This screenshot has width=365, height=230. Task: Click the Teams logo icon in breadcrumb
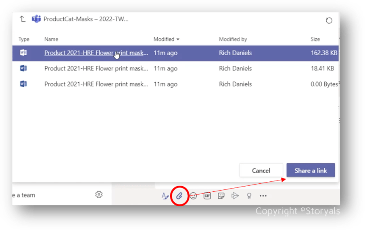click(x=36, y=19)
